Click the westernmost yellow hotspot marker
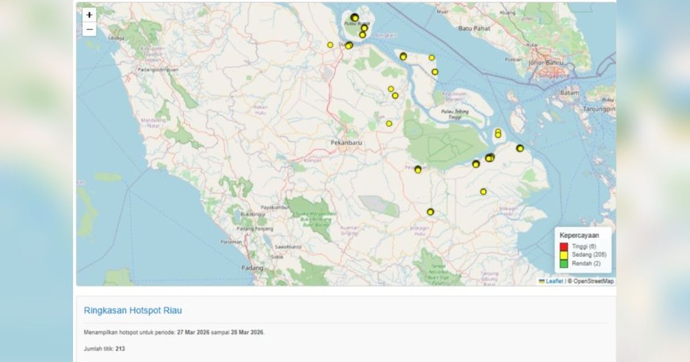690x362 pixels. [330, 45]
